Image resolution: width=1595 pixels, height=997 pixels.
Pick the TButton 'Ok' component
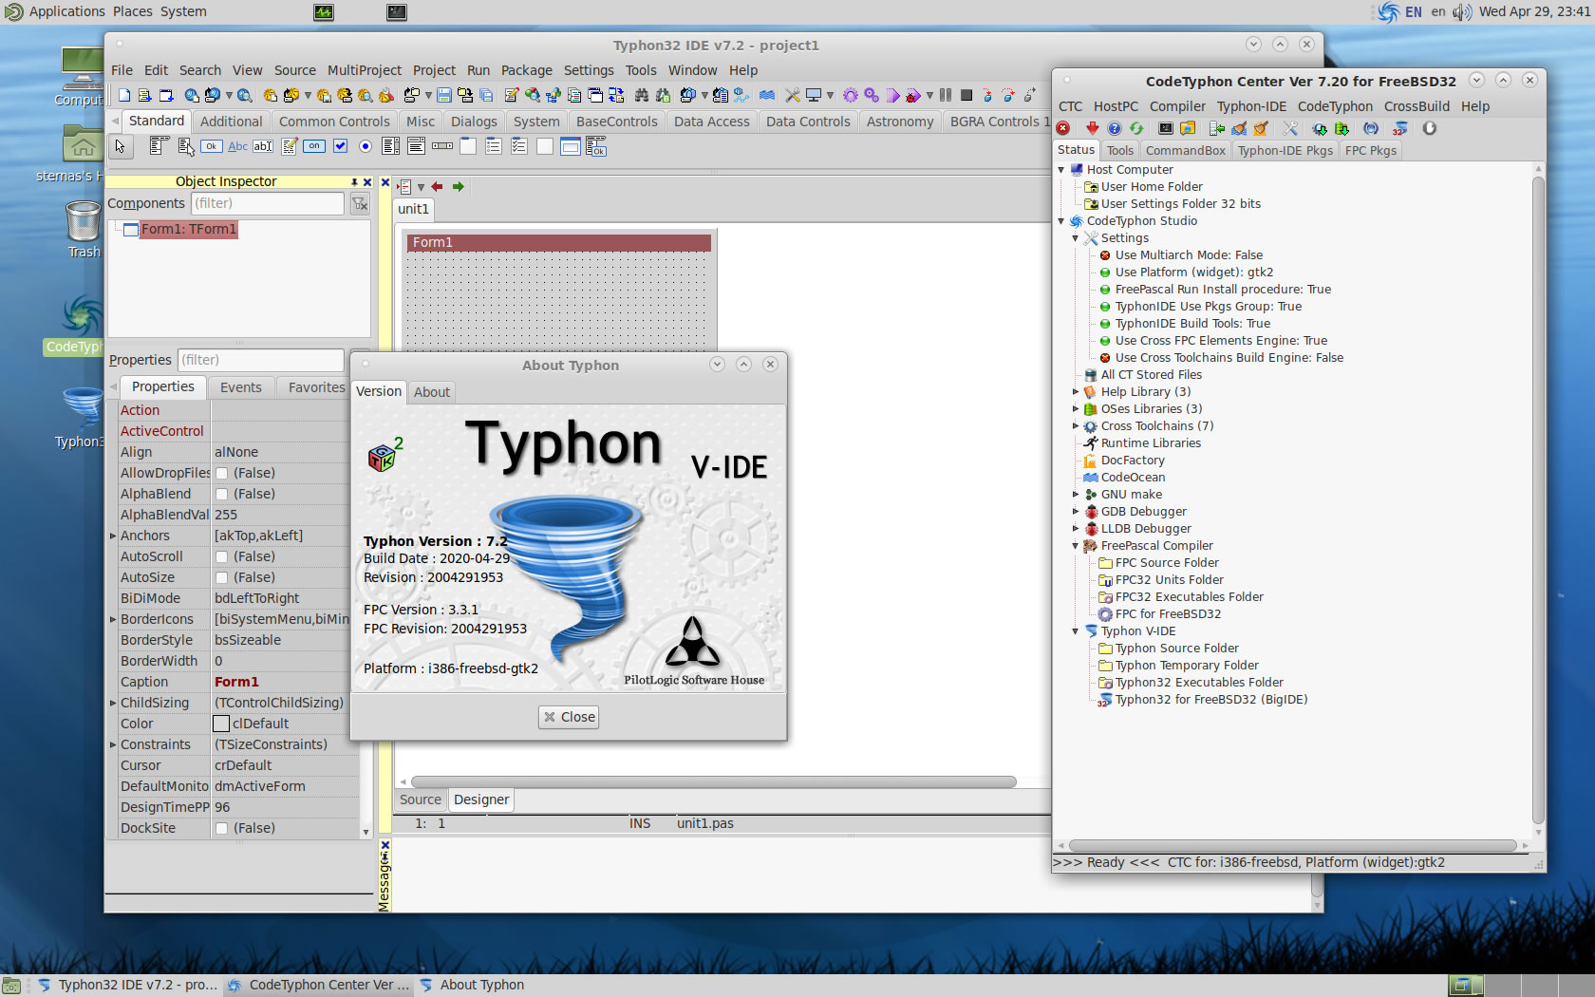coord(212,146)
